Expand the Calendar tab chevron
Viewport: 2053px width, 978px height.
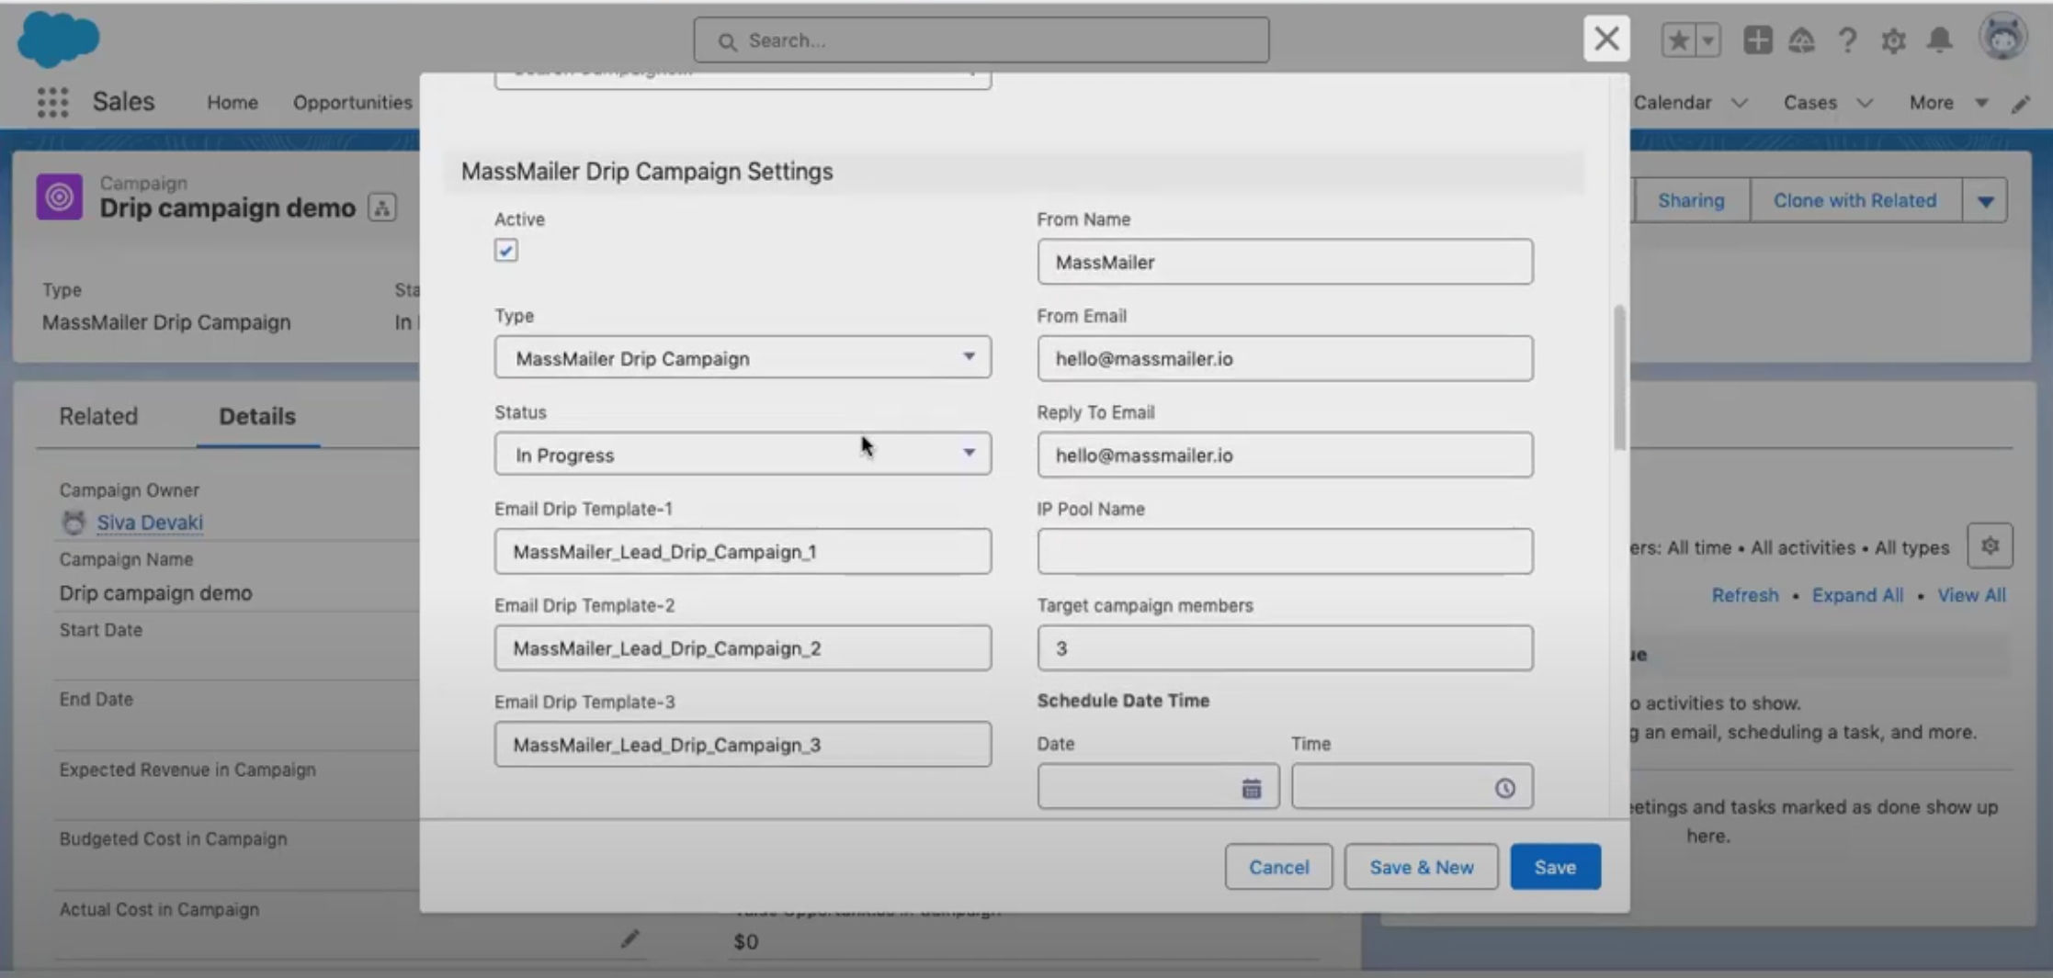1739,103
